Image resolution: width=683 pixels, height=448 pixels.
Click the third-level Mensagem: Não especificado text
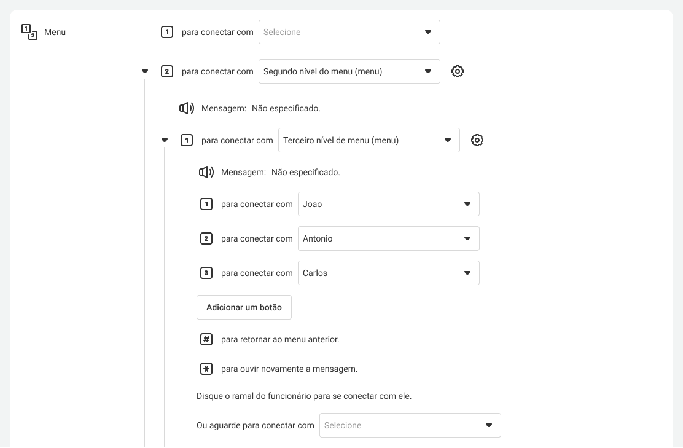coord(280,172)
